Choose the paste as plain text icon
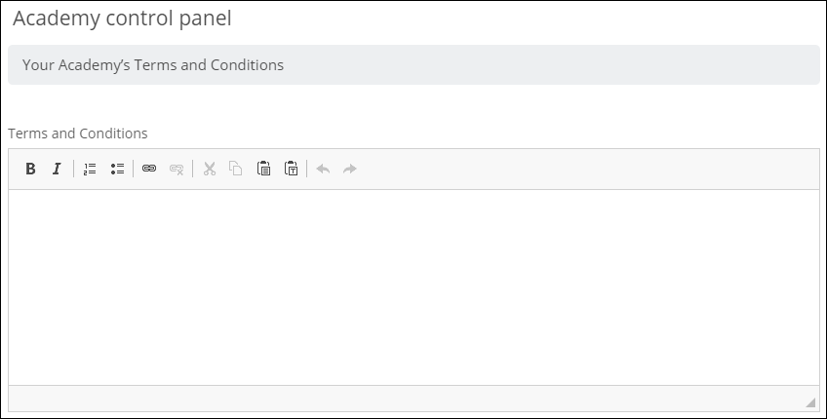 click(292, 169)
